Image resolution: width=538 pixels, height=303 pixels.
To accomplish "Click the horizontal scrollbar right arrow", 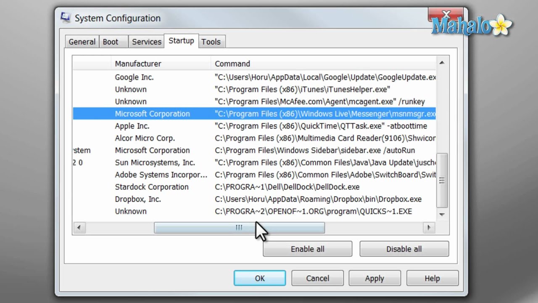I will coord(429,228).
